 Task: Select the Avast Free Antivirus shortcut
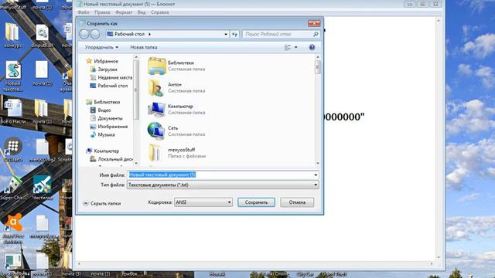pos(13,229)
